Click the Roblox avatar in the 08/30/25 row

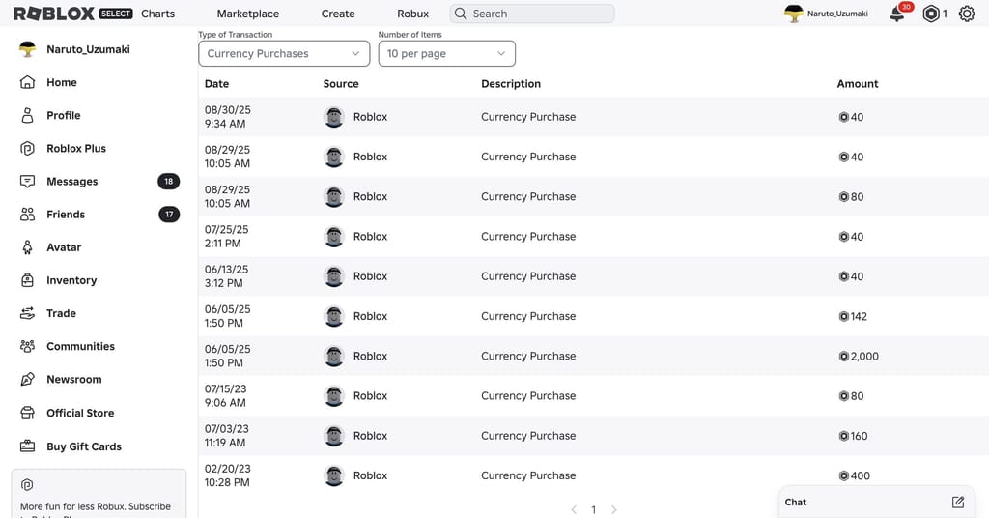(x=333, y=117)
